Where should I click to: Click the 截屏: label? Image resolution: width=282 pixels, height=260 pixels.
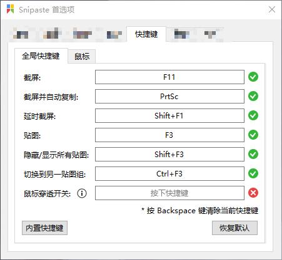(x=32, y=78)
